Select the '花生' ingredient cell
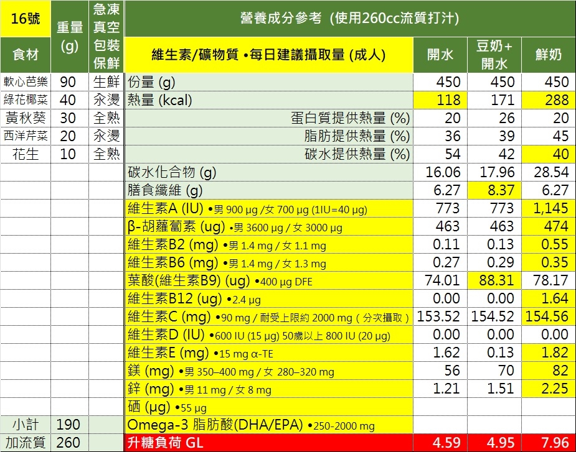Viewport: 576px width, 452px height. tap(26, 154)
